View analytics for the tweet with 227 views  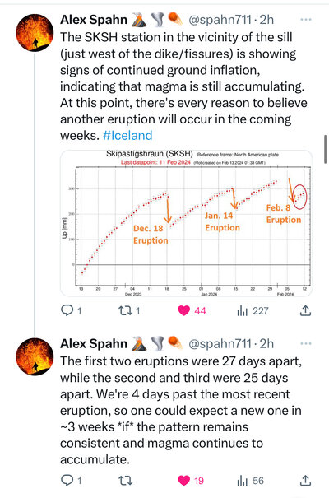(253, 310)
